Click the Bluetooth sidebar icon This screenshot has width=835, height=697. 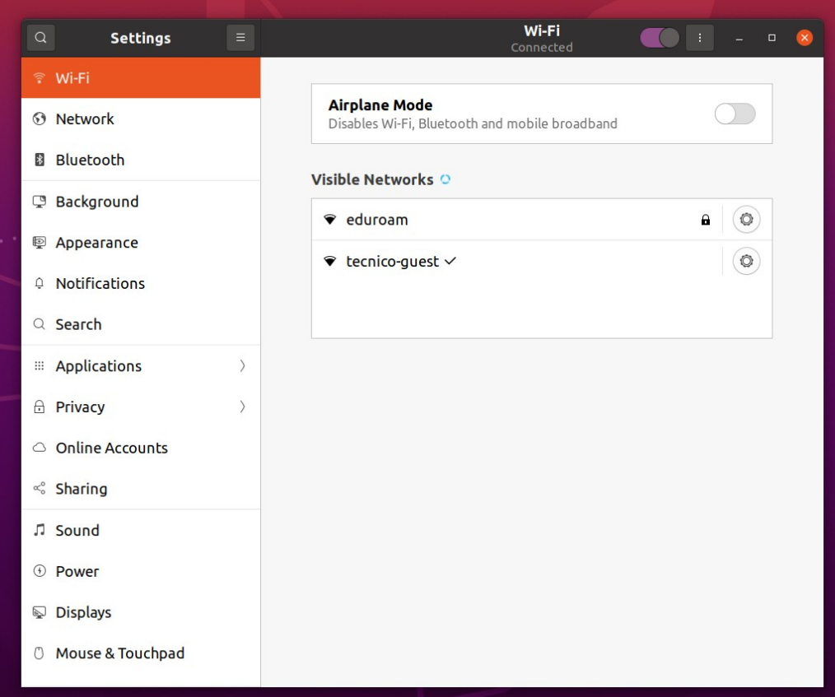[40, 160]
